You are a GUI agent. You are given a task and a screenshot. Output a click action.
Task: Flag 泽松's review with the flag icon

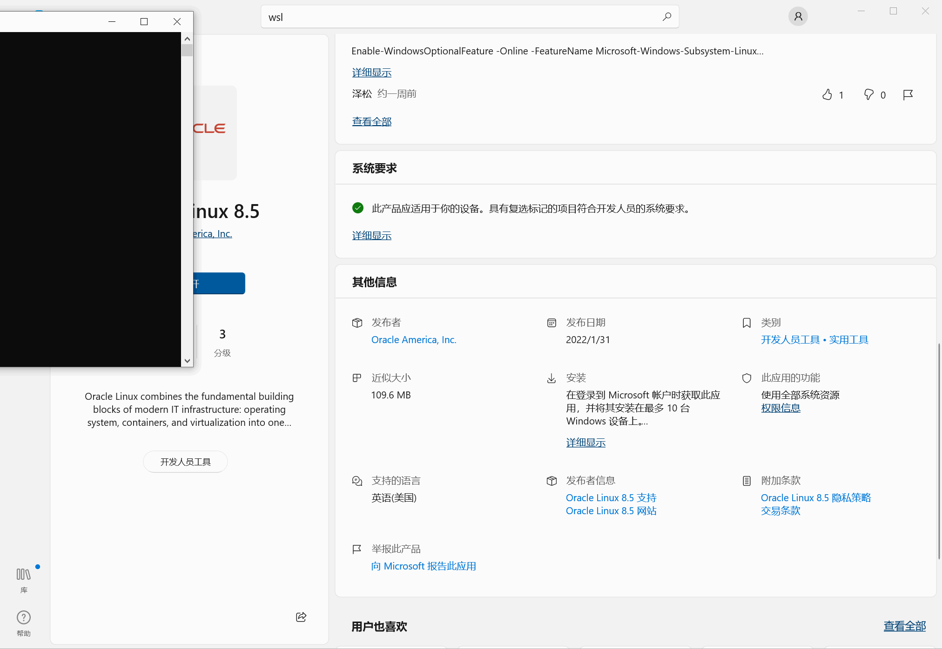tap(908, 94)
